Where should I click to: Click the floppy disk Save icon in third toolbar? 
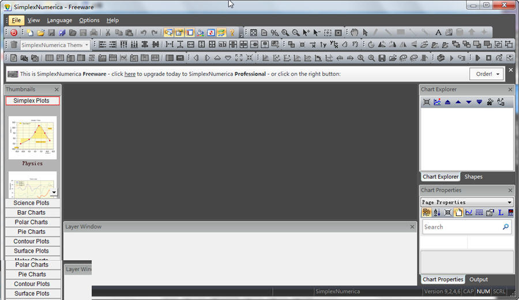[x=382, y=58]
